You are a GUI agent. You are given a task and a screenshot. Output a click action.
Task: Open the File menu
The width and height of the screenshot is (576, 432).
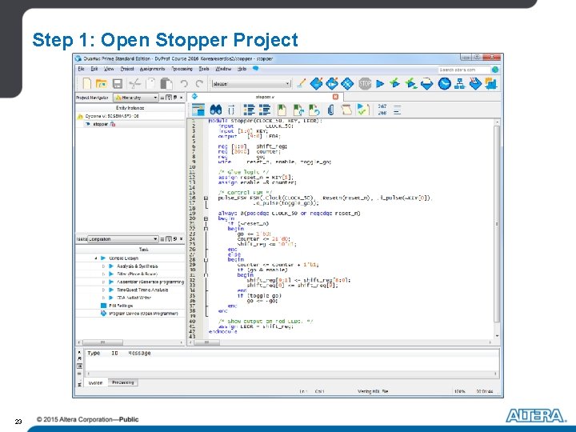click(81, 69)
